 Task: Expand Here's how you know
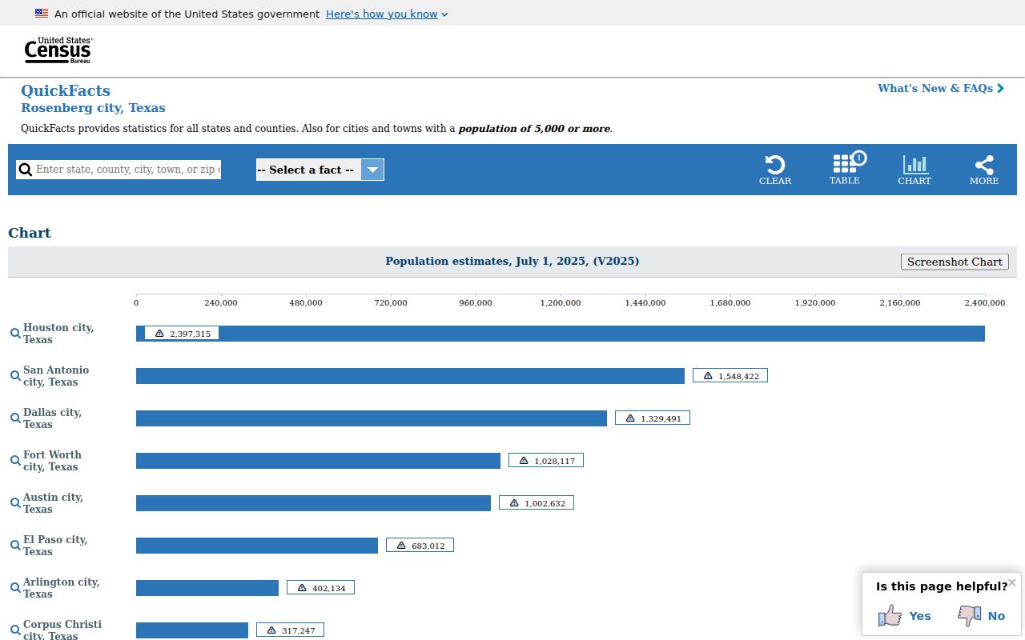[387, 14]
